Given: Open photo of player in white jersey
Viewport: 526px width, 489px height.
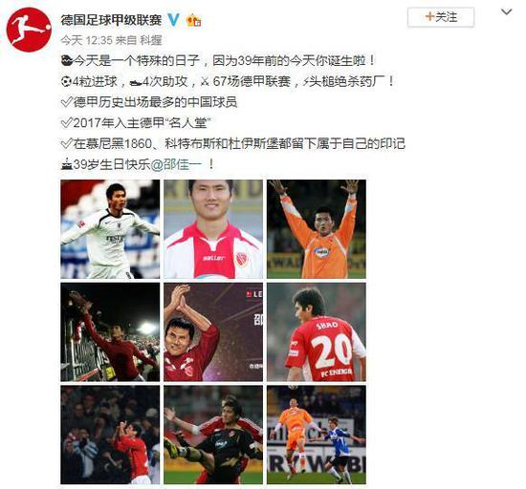Looking at the screenshot, I should click(110, 229).
